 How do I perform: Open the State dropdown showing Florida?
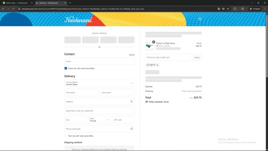(x=99, y=120)
